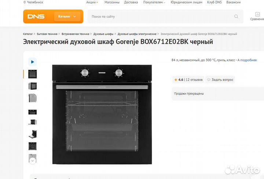
Task: Click the подробнее link
Action: [x=248, y=60]
